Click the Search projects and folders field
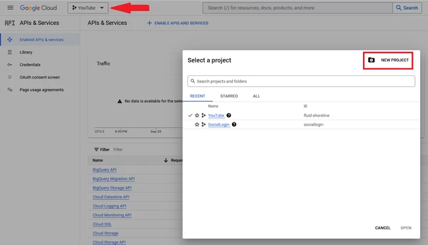 [301, 81]
